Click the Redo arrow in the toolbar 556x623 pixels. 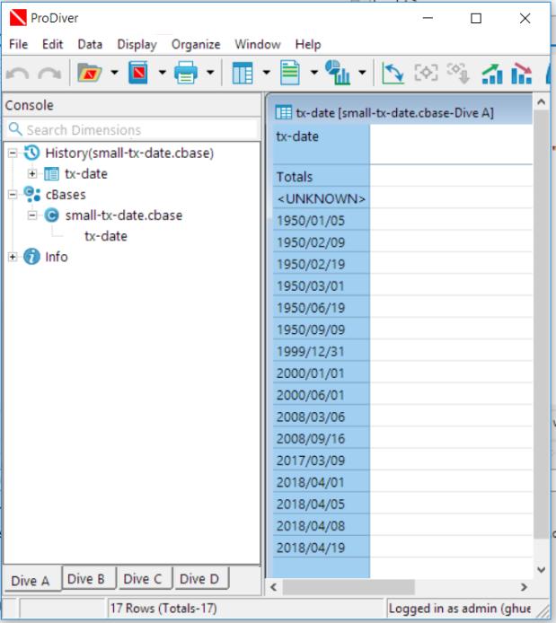click(x=49, y=73)
